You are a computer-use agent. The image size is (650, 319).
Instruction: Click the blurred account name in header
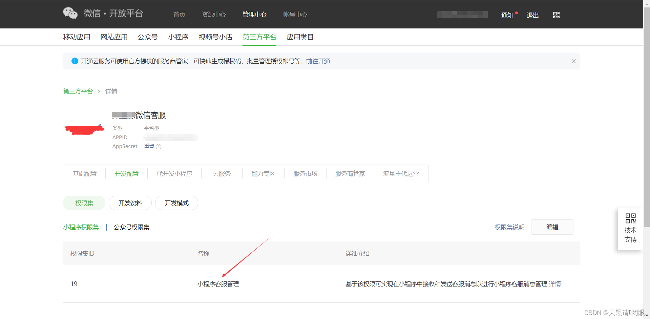pos(462,15)
